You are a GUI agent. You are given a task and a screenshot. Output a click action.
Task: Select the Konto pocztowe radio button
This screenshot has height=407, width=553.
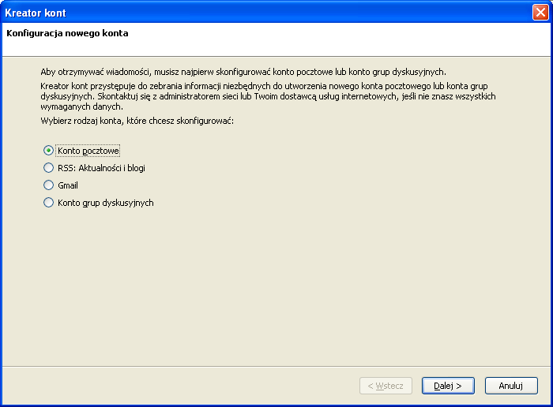(x=49, y=151)
